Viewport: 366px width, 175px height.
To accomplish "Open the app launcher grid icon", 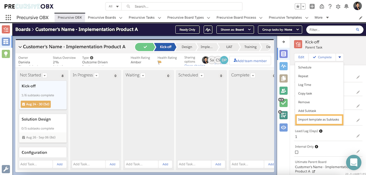I will [x=8, y=17].
